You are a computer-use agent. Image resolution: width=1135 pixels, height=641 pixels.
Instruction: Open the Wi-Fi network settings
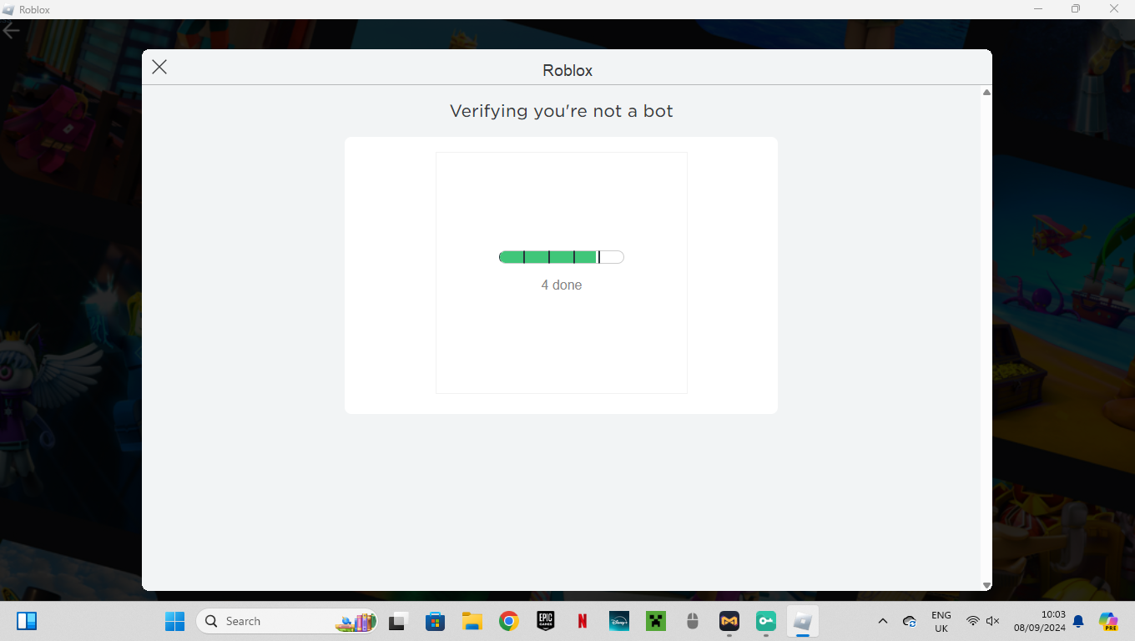(973, 621)
